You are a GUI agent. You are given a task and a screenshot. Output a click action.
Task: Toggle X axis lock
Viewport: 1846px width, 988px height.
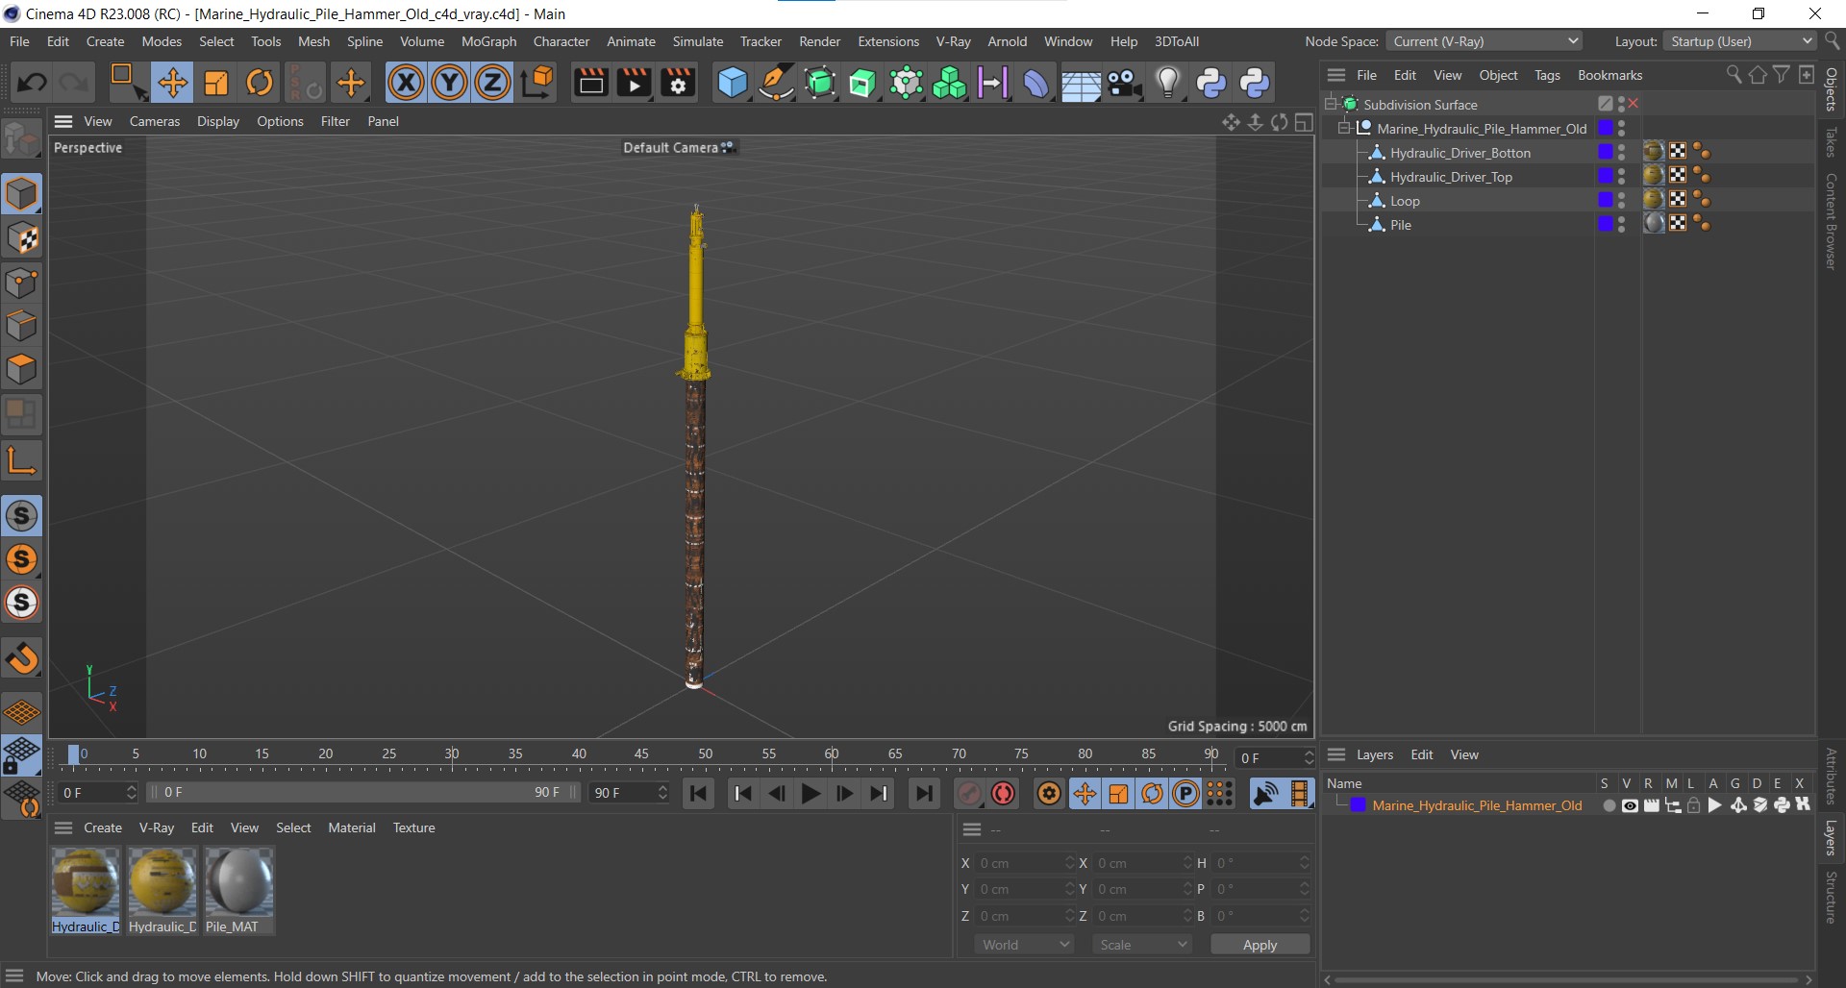tap(406, 83)
